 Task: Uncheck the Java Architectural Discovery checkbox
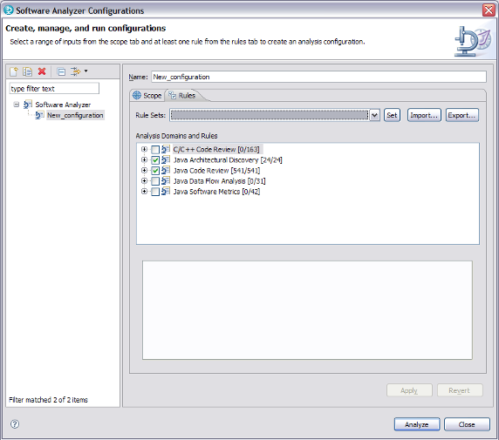pos(155,160)
